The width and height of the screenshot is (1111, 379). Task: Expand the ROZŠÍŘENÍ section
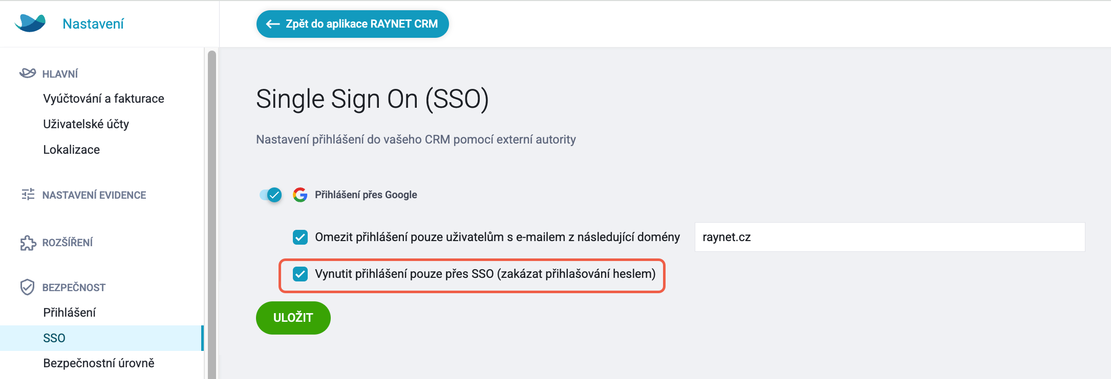[68, 243]
